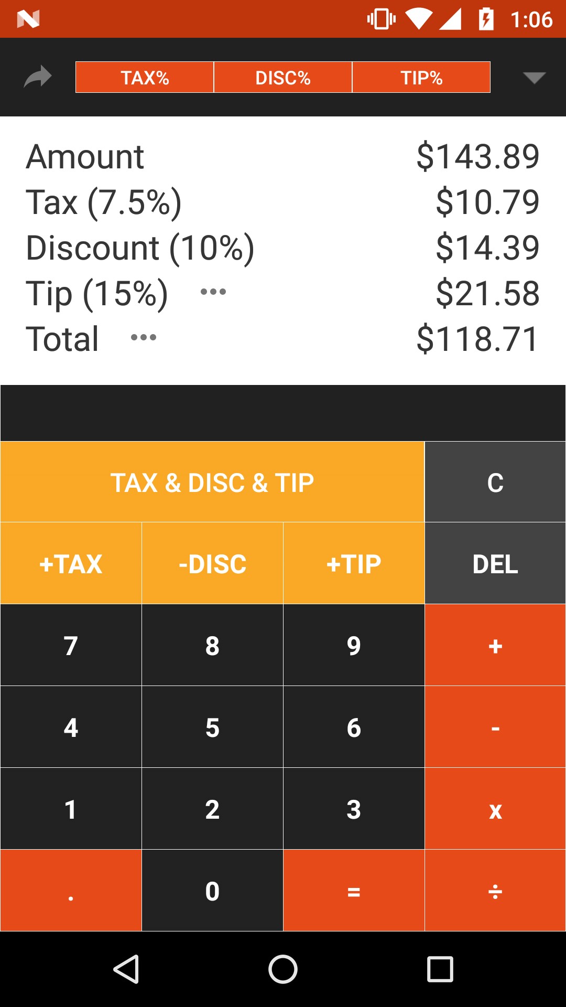Apply discount with -DISC button
Viewport: 566px width, 1007px height.
coord(212,564)
